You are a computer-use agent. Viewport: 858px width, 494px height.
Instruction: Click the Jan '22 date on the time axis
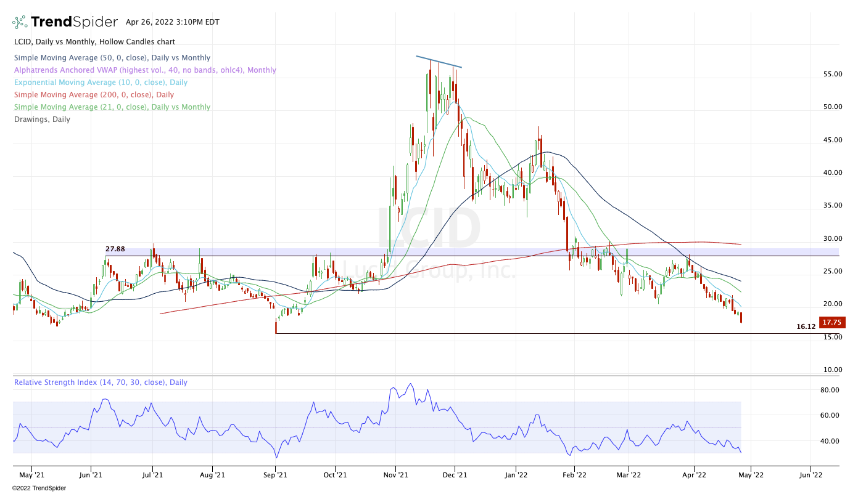pos(516,475)
